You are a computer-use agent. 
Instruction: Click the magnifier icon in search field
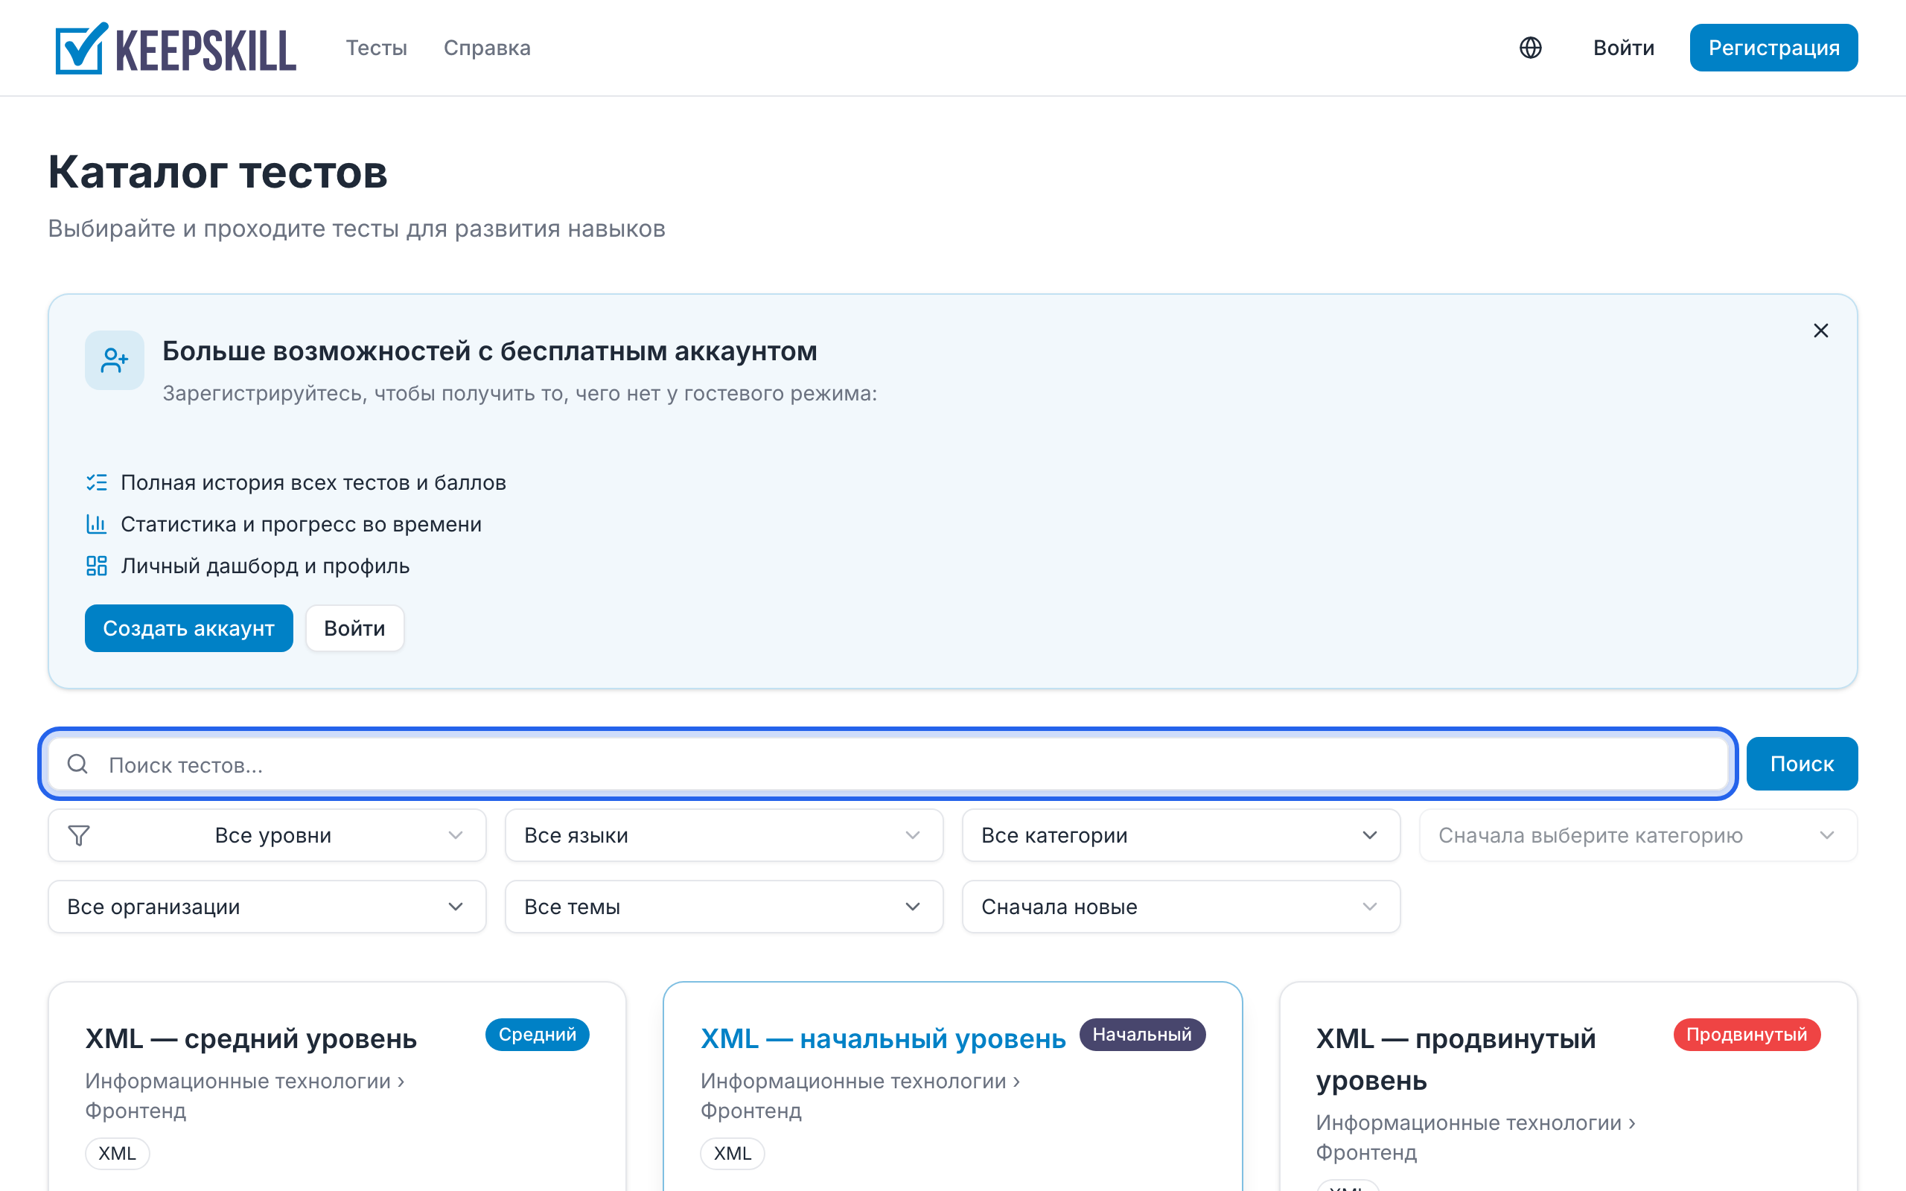(x=77, y=764)
